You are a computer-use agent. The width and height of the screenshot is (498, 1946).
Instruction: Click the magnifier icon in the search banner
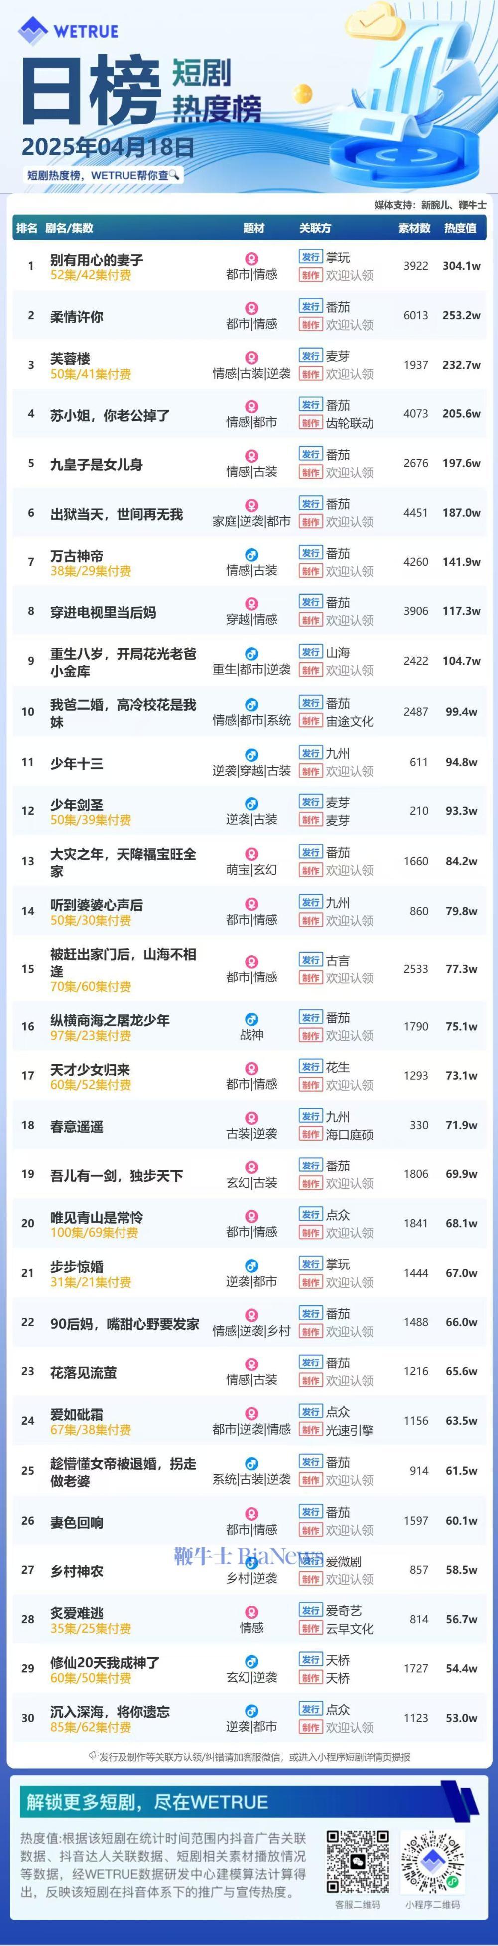(x=174, y=175)
